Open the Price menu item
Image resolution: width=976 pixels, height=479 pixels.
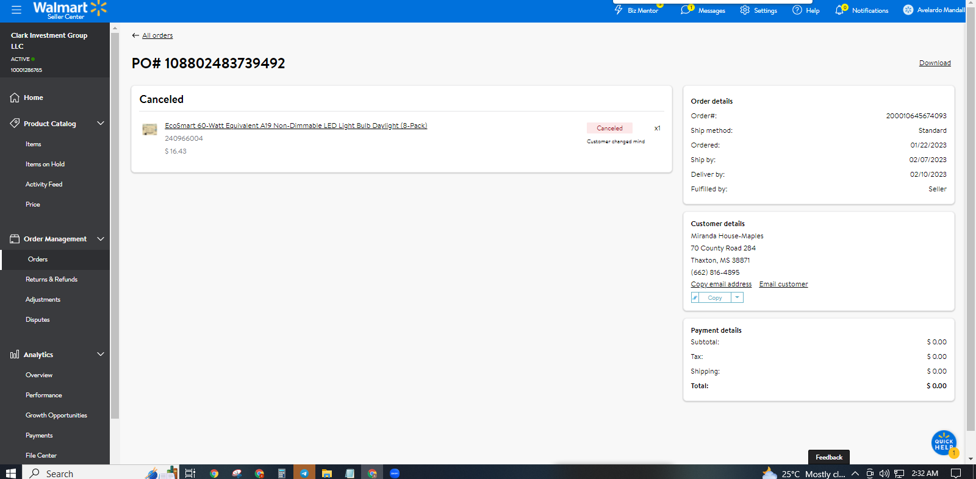[x=33, y=205]
